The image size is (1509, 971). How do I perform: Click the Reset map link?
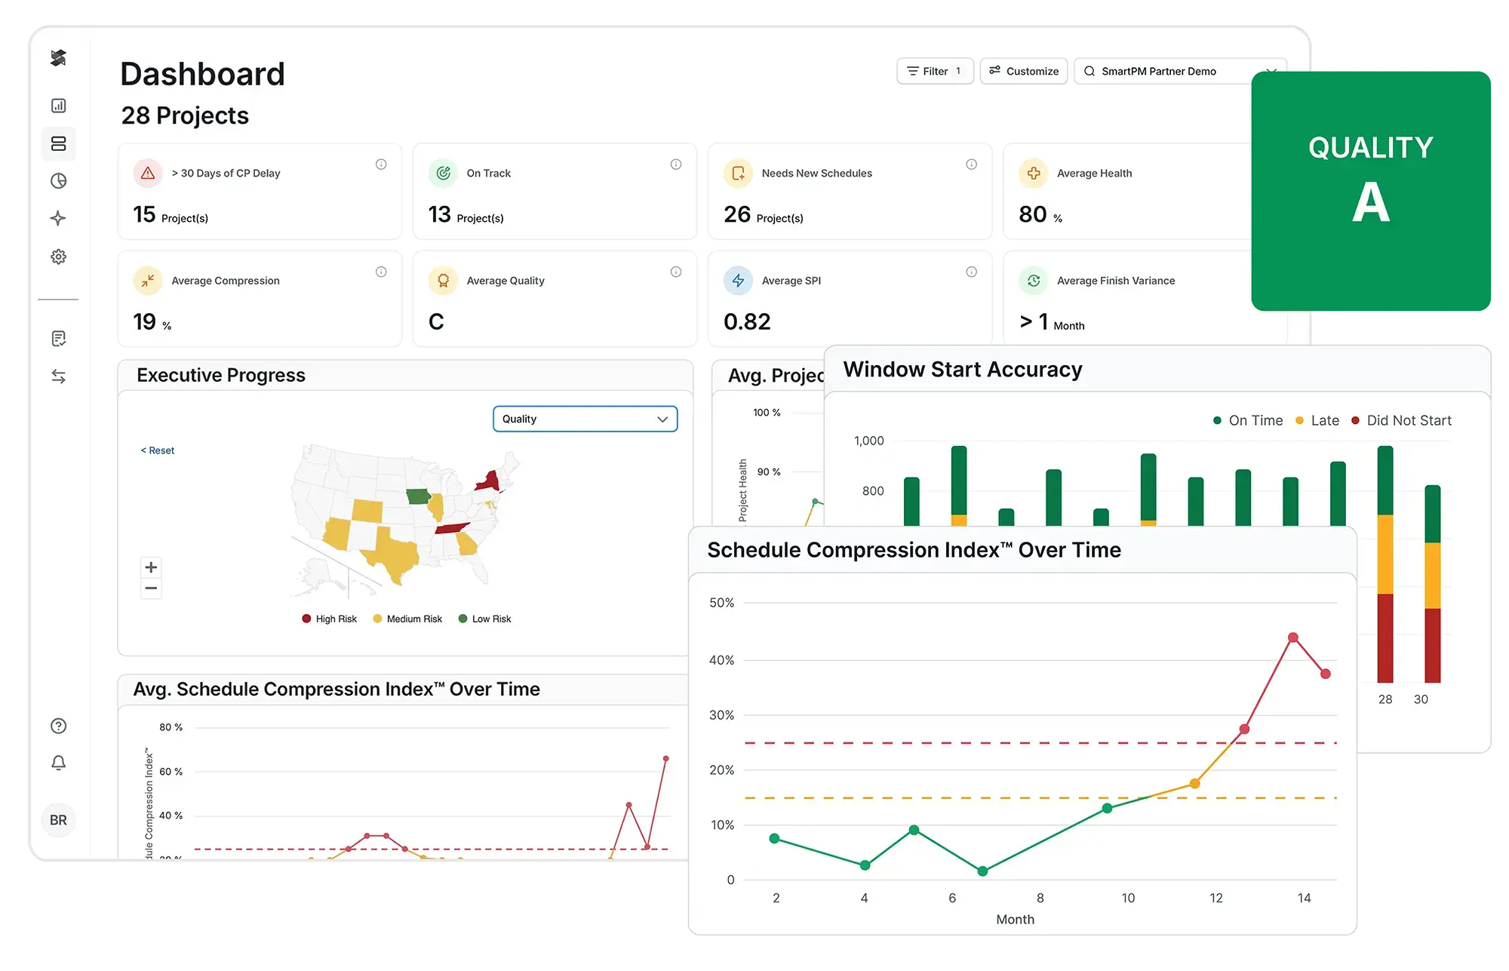(157, 450)
